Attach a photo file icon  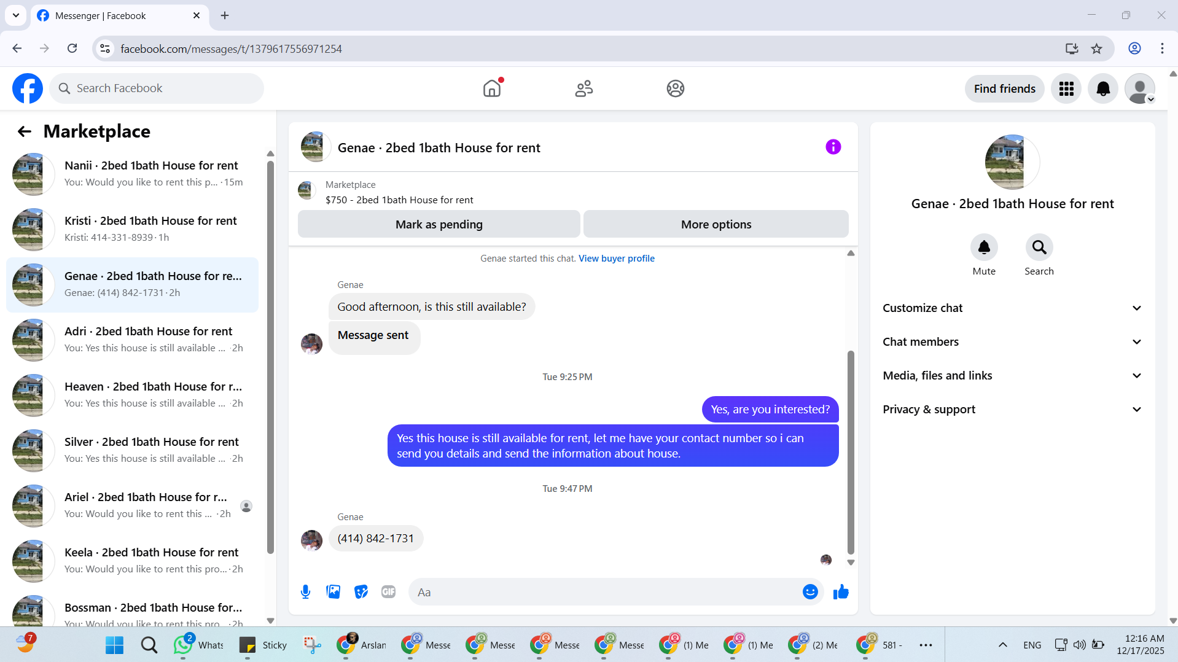click(x=333, y=592)
